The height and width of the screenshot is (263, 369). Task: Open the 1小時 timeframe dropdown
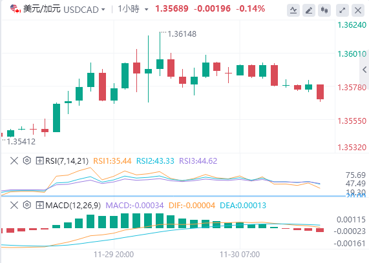tap(133, 9)
